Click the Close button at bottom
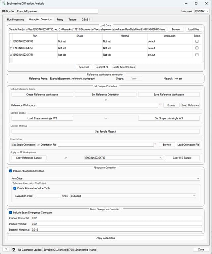This screenshot has width=212, height=254. click(201, 249)
